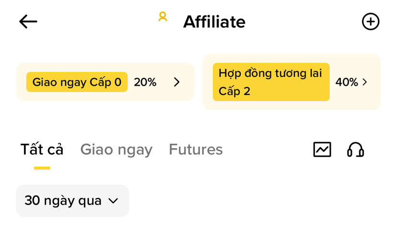Switch to the Giao ngay tab
The image size is (397, 227).
(116, 150)
